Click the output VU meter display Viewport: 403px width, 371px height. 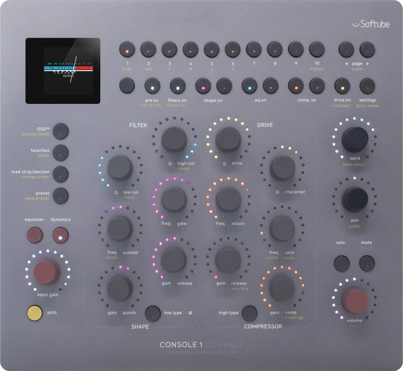click(63, 71)
